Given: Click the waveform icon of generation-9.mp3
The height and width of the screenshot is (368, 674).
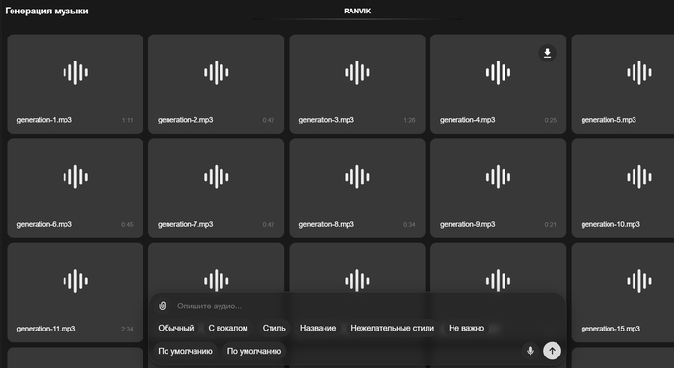Looking at the screenshot, I should coord(498,177).
